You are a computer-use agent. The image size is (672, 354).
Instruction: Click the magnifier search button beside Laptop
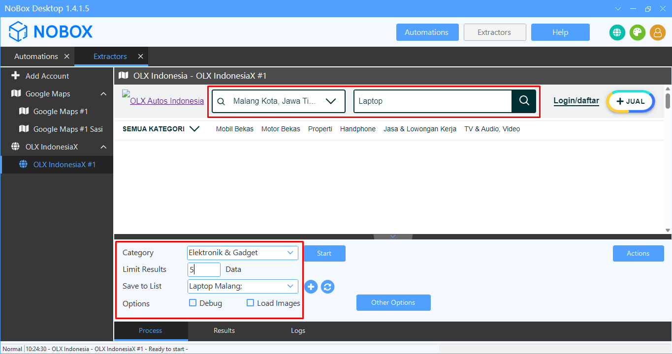pos(524,101)
